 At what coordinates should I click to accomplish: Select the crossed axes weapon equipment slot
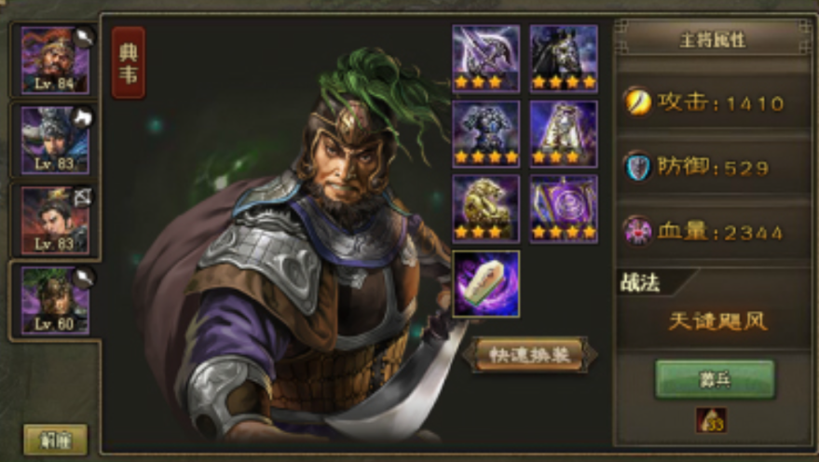pos(485,59)
